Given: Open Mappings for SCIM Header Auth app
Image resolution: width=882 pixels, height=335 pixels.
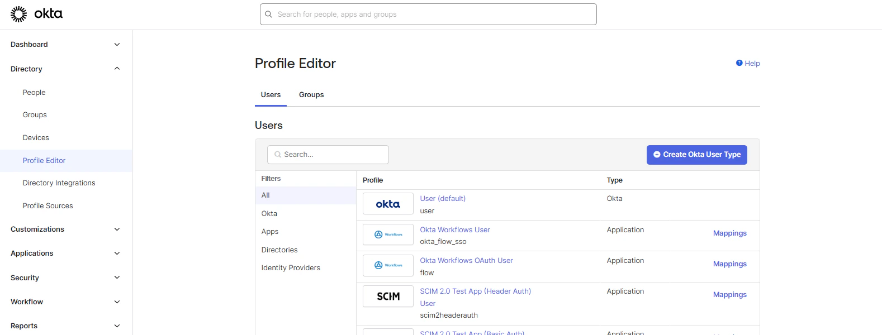Looking at the screenshot, I should [729, 295].
